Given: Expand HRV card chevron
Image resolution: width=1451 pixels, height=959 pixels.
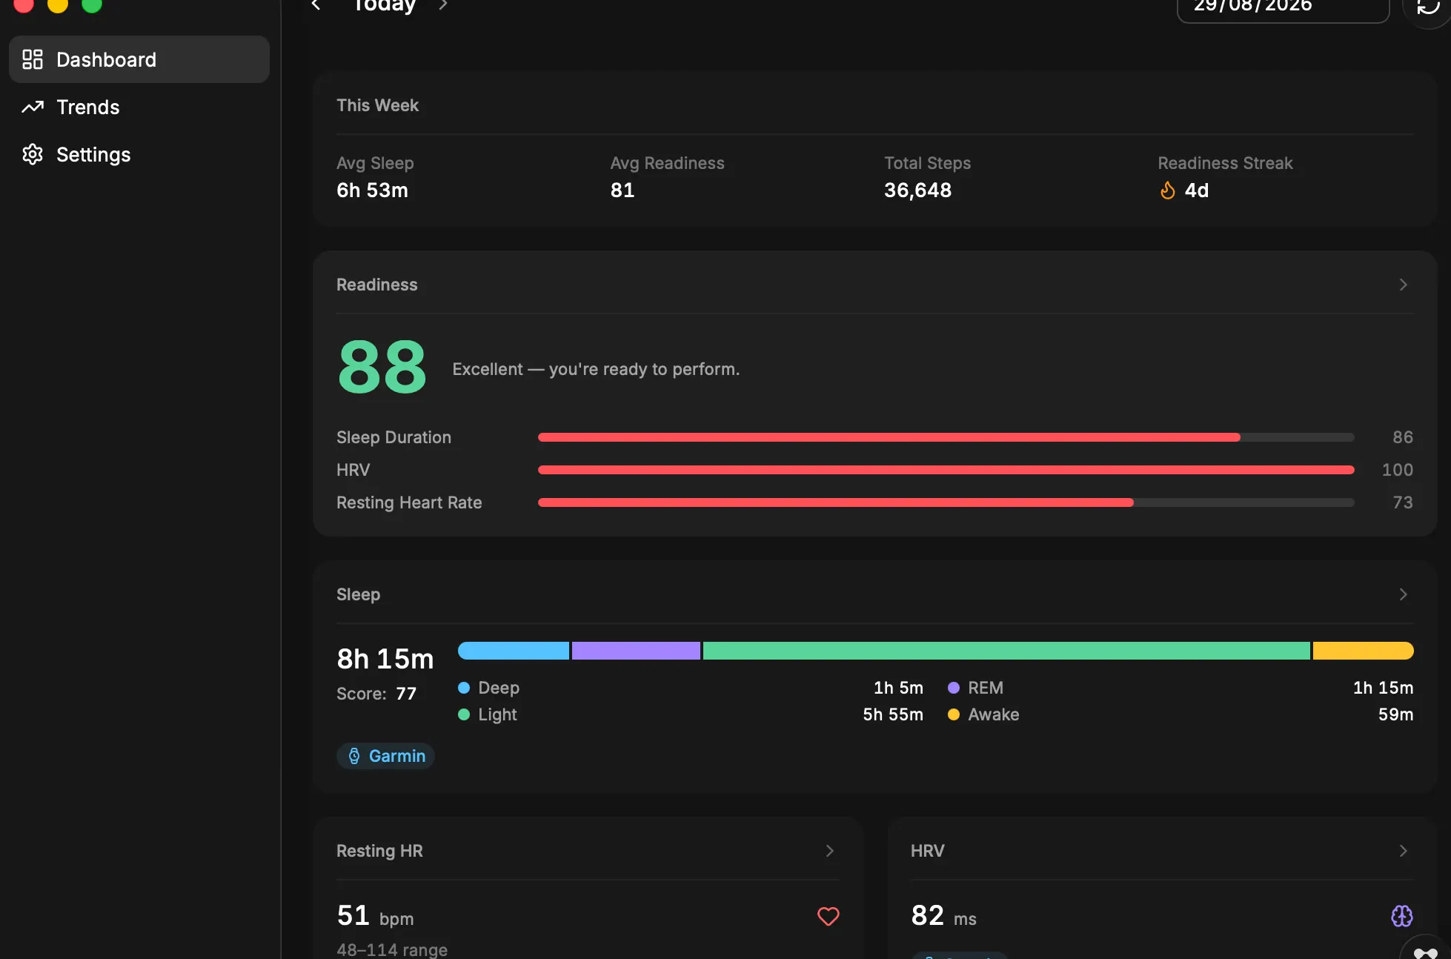Looking at the screenshot, I should tap(1403, 851).
